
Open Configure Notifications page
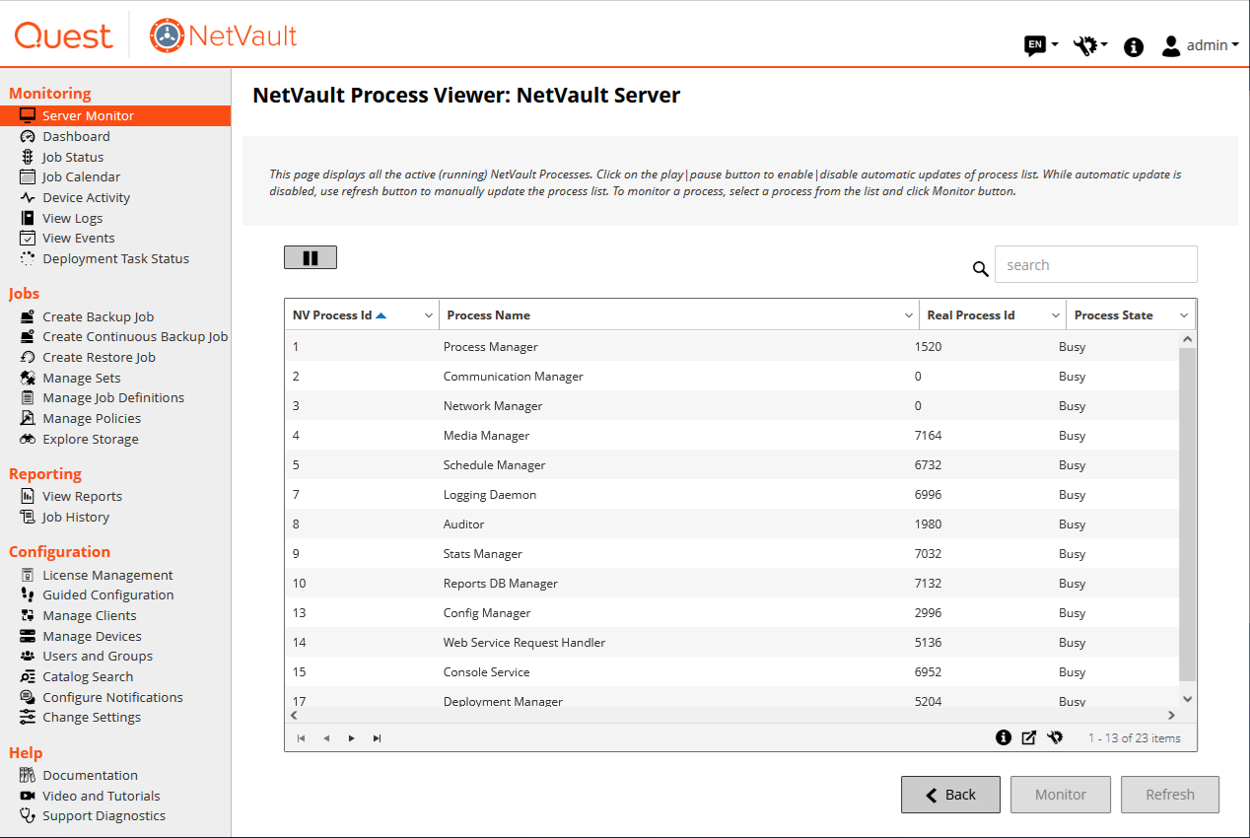coord(112,697)
